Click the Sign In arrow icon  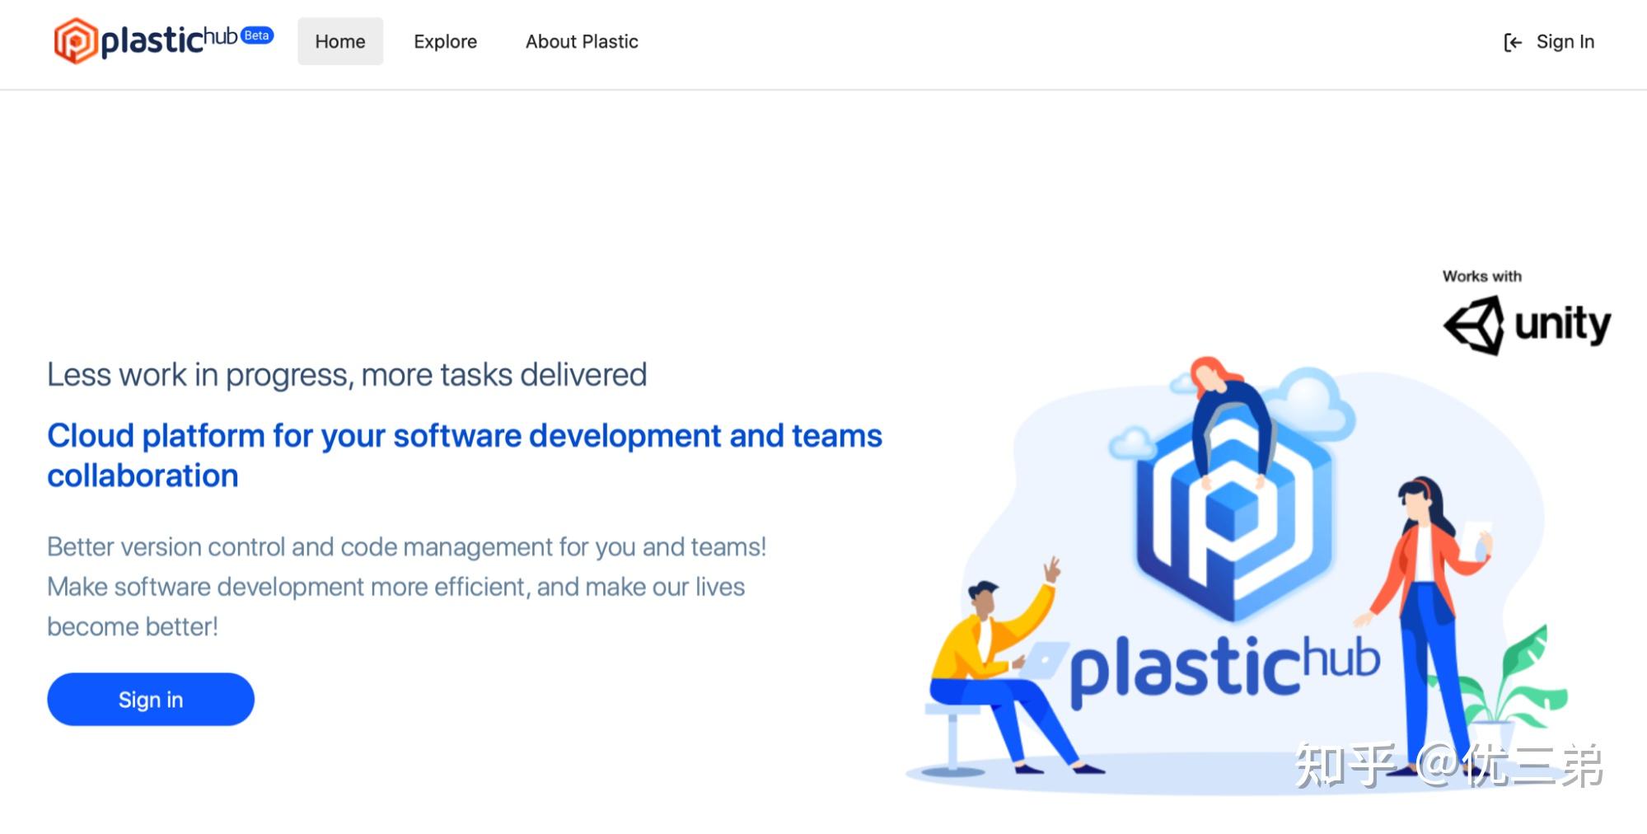tap(1513, 42)
